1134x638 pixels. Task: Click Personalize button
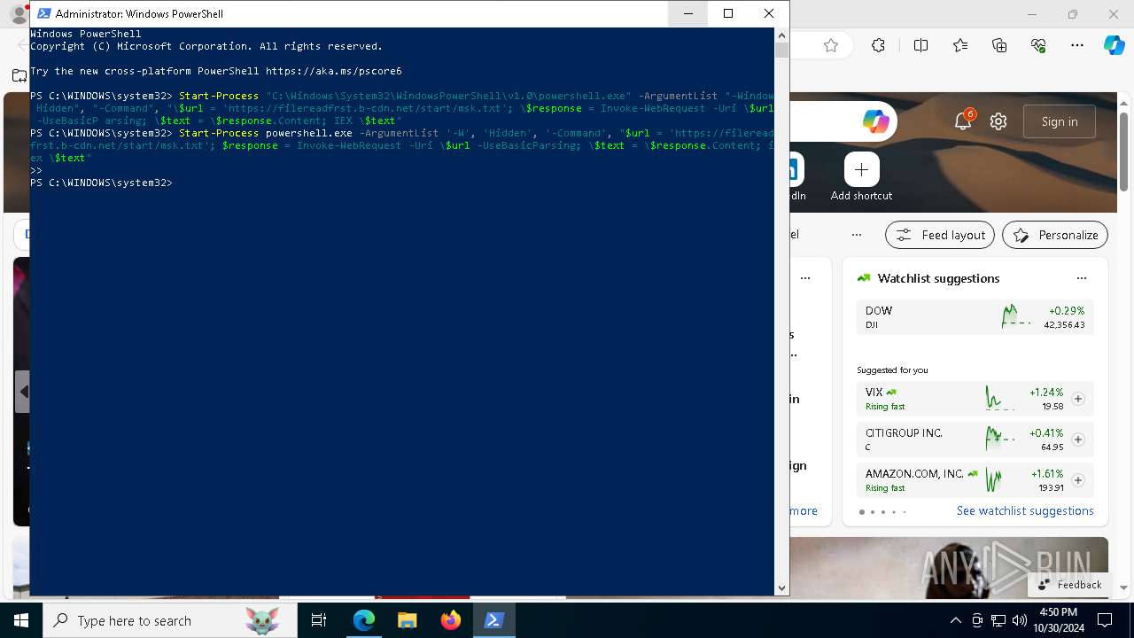1055,235
